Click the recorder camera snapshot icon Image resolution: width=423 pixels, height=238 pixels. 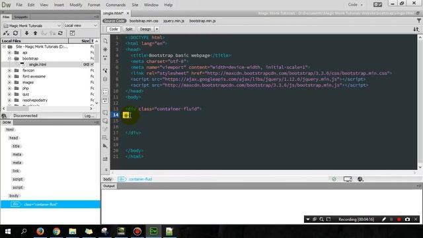(x=407, y=219)
